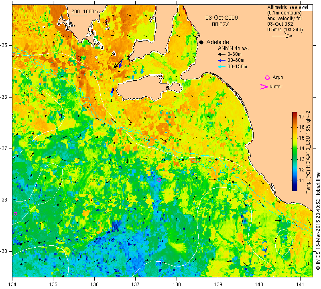Click the large black ANMN arrow west of the peninsula
321x289 pixels.
click(x=118, y=64)
